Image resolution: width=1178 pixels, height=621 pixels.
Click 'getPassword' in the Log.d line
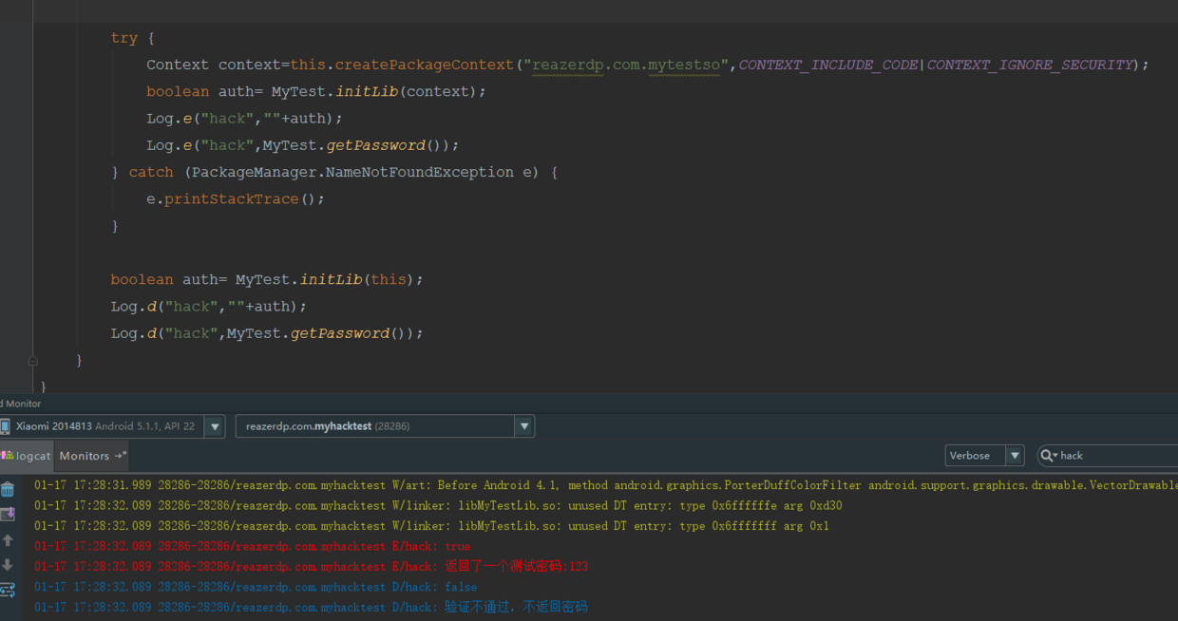pyautogui.click(x=340, y=333)
